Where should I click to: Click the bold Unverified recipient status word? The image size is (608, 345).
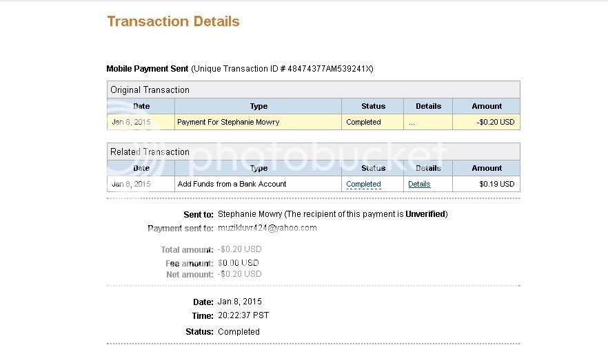425,214
